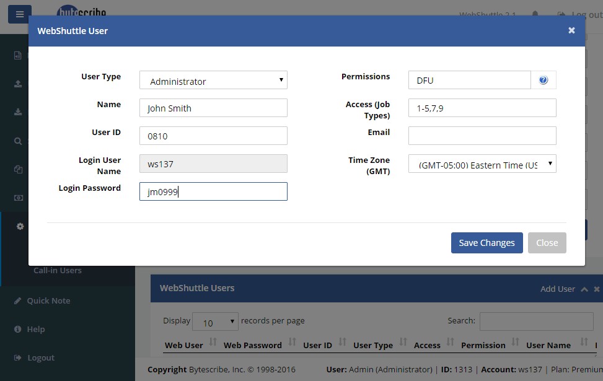603x381 pixels.
Task: Select the copy documents icon in the sidebar
Action: pyautogui.click(x=18, y=169)
